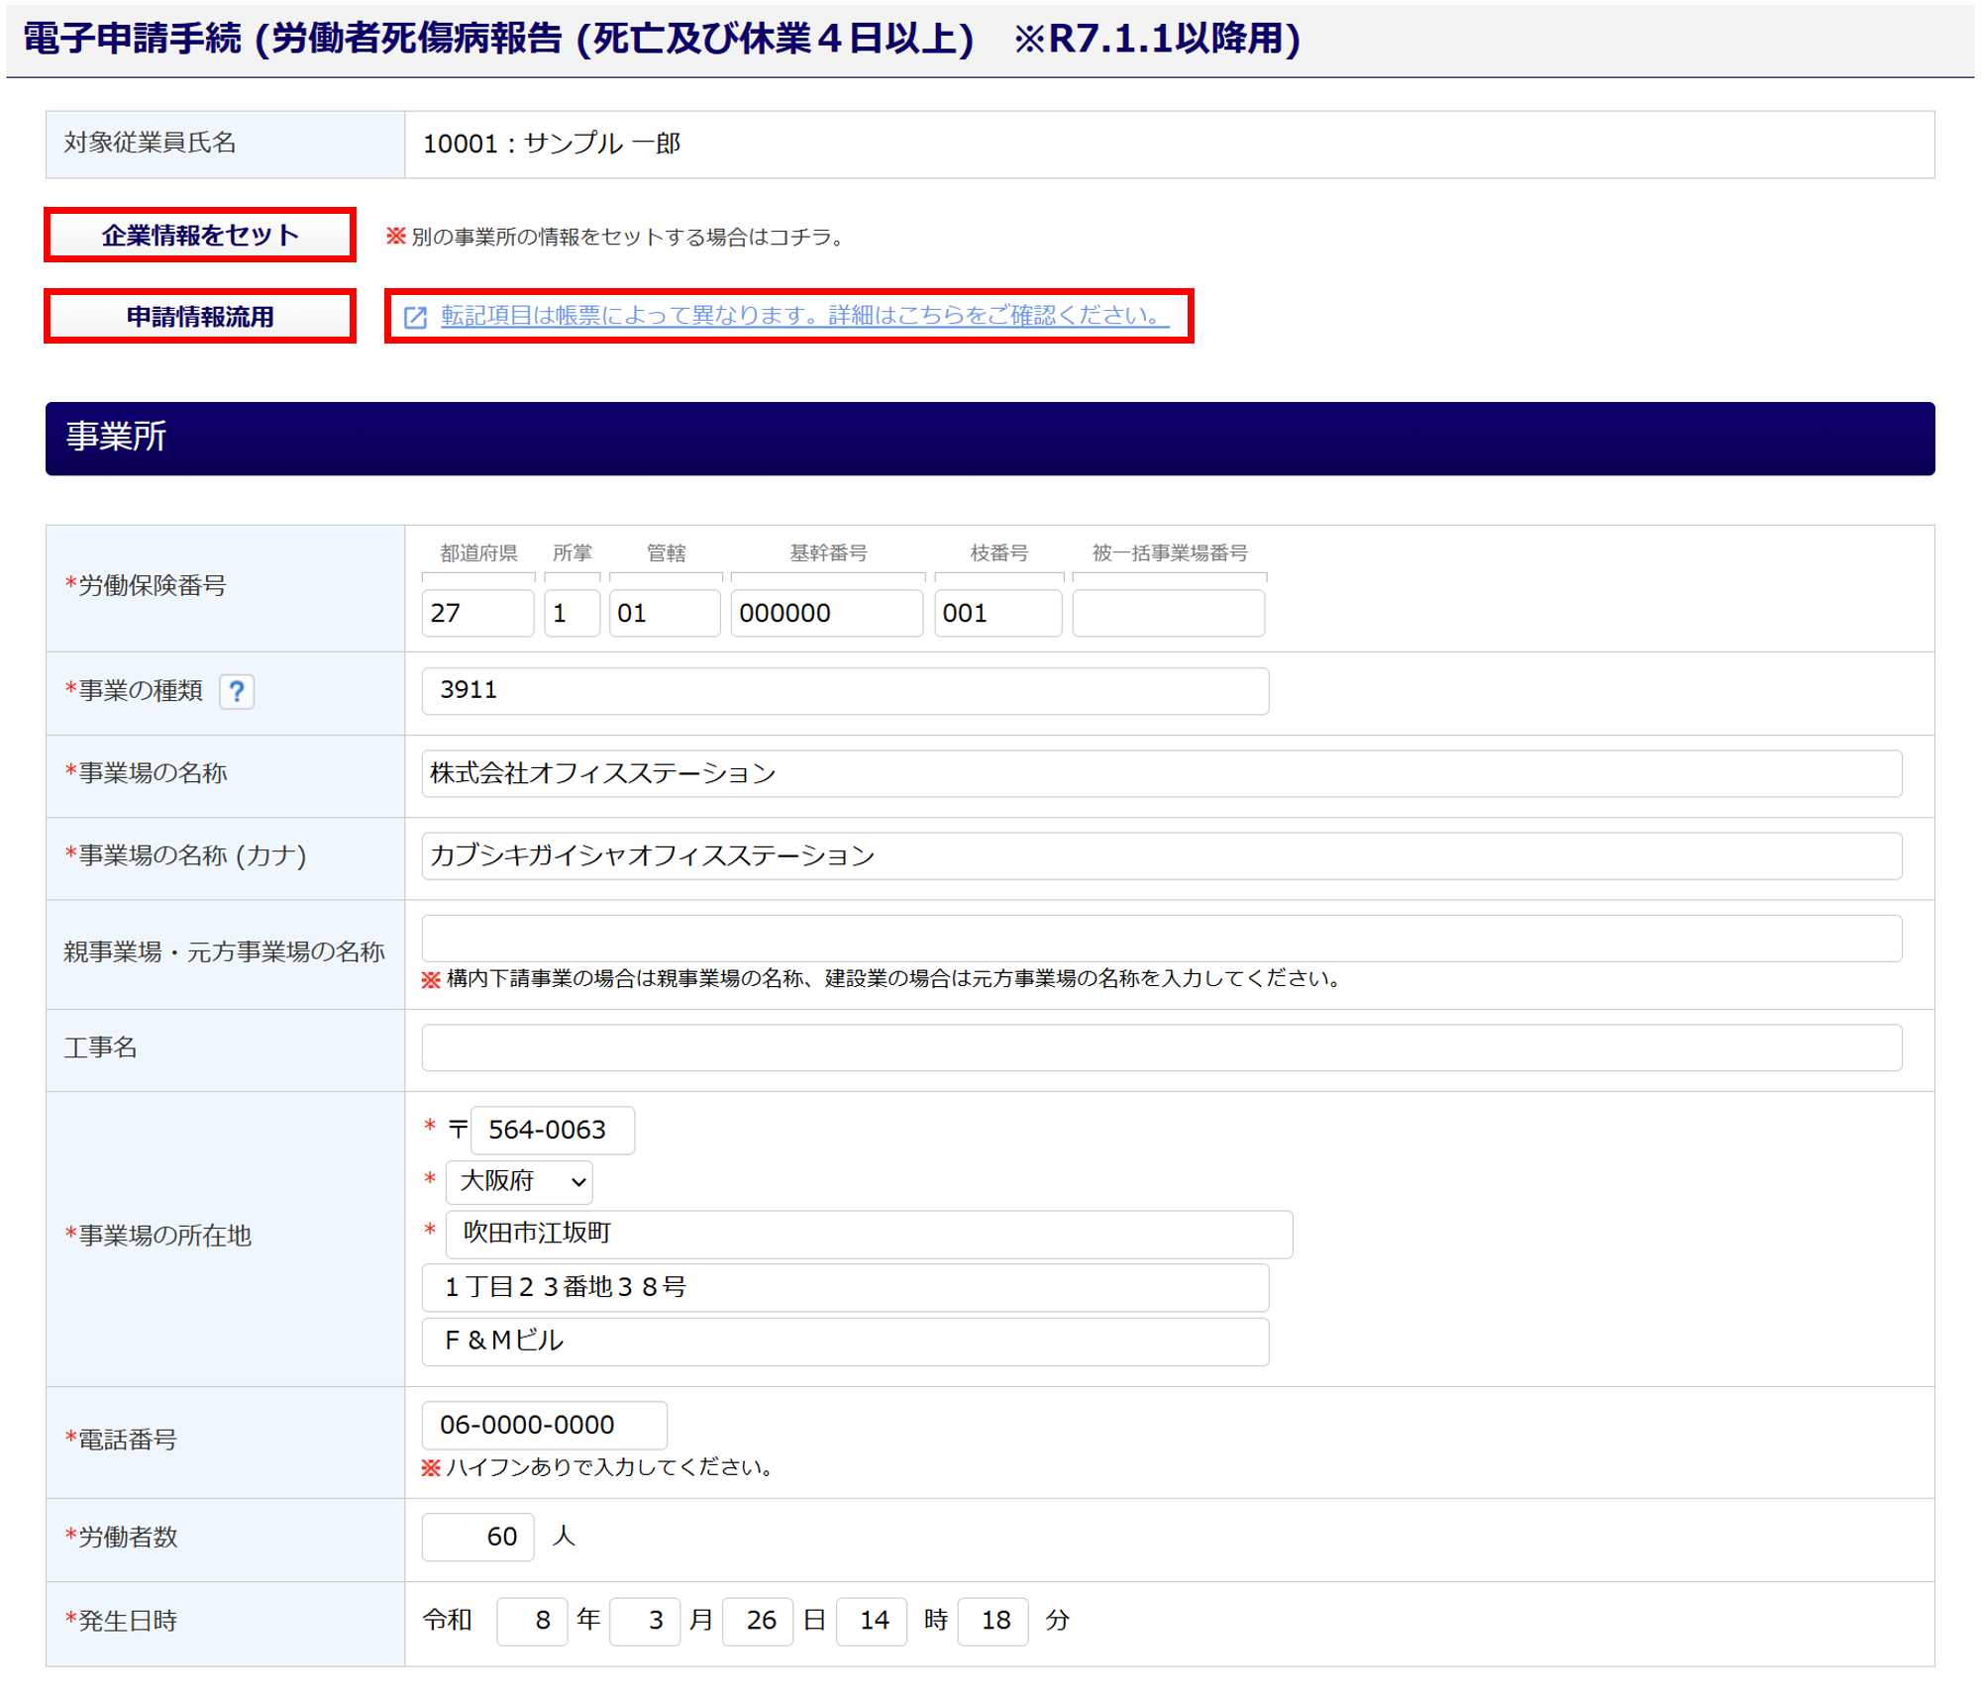
Task: Click the 発生日時 year field
Action: [x=531, y=1621]
